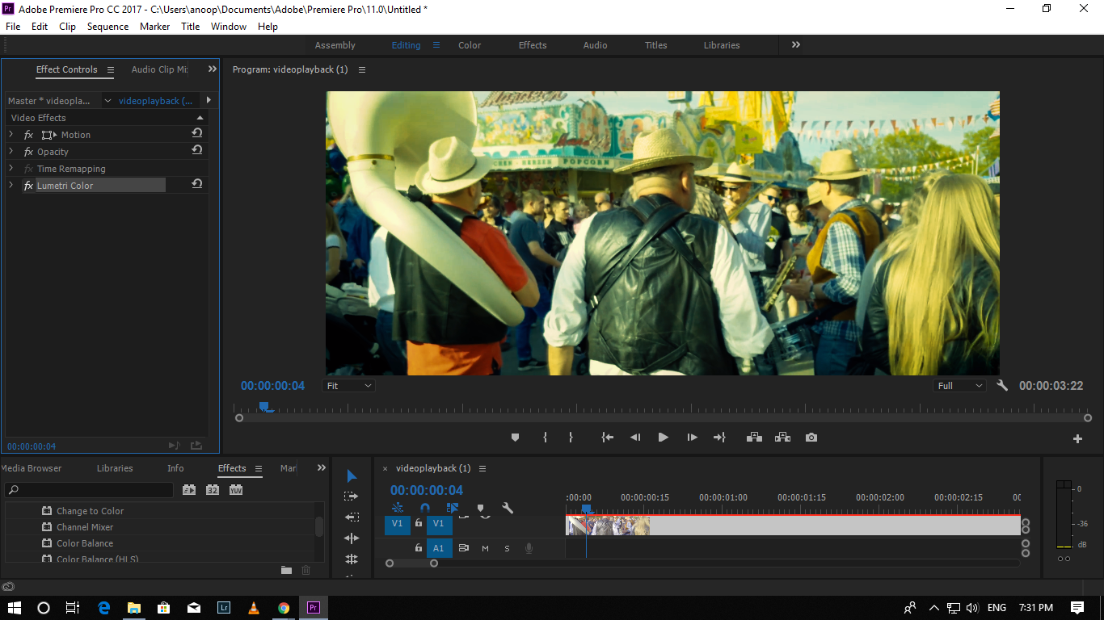The width and height of the screenshot is (1104, 620).
Task: Expand Lumetri Color properties
Action: point(11,185)
